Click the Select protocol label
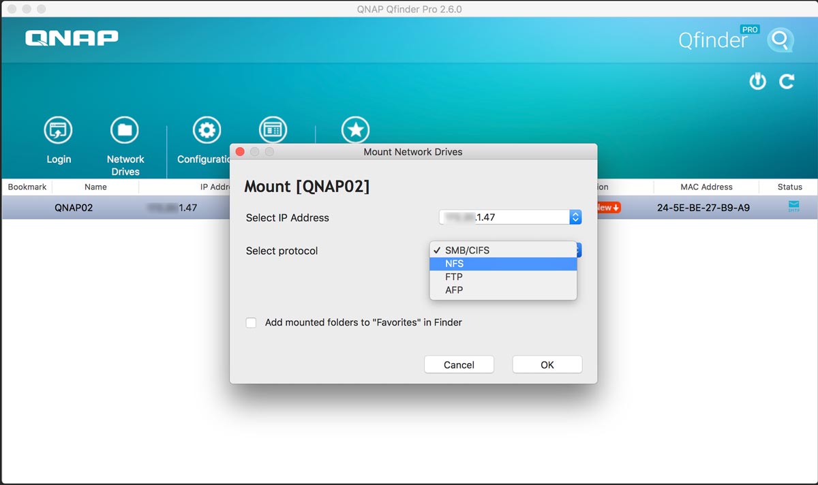This screenshot has width=818, height=485. (x=282, y=251)
